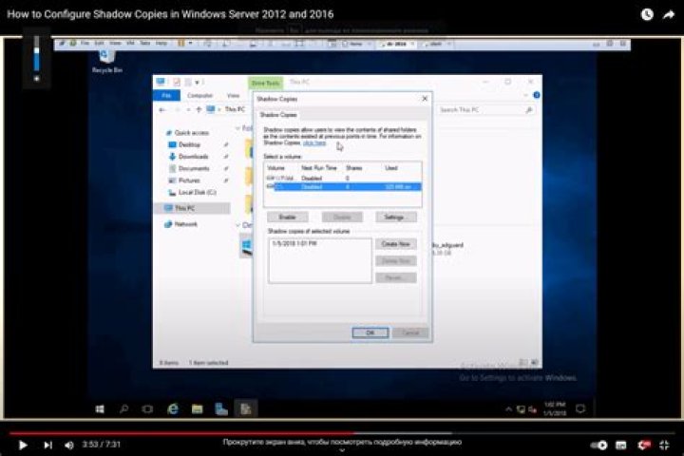The height and width of the screenshot is (456, 684).
Task: Open the VMware VM menu
Action: (x=130, y=43)
